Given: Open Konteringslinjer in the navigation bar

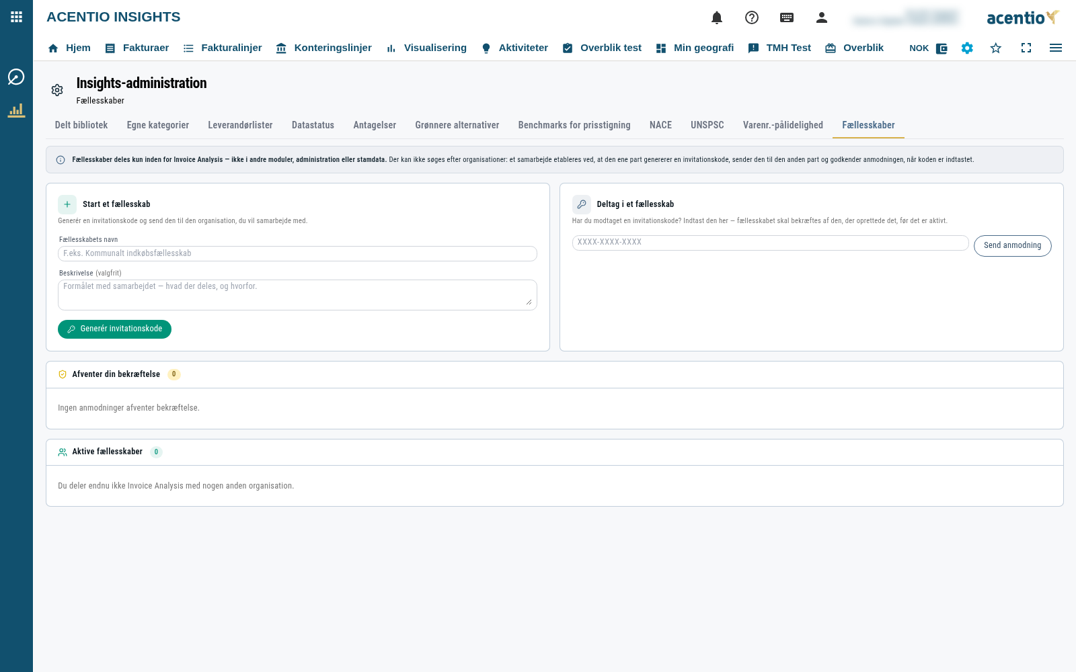Looking at the screenshot, I should pos(323,48).
